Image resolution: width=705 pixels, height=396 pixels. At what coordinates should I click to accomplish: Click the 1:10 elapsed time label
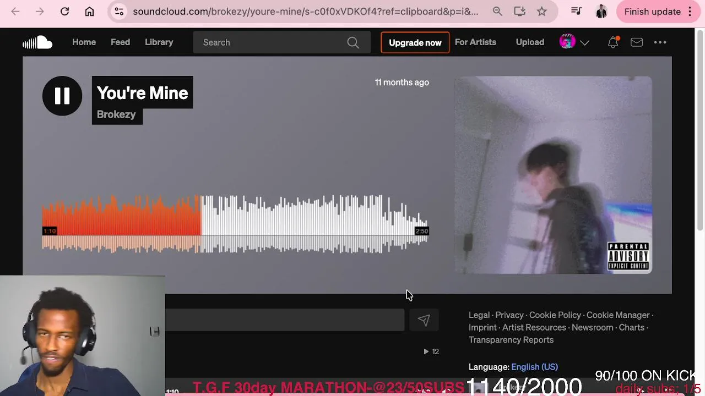[x=50, y=231]
